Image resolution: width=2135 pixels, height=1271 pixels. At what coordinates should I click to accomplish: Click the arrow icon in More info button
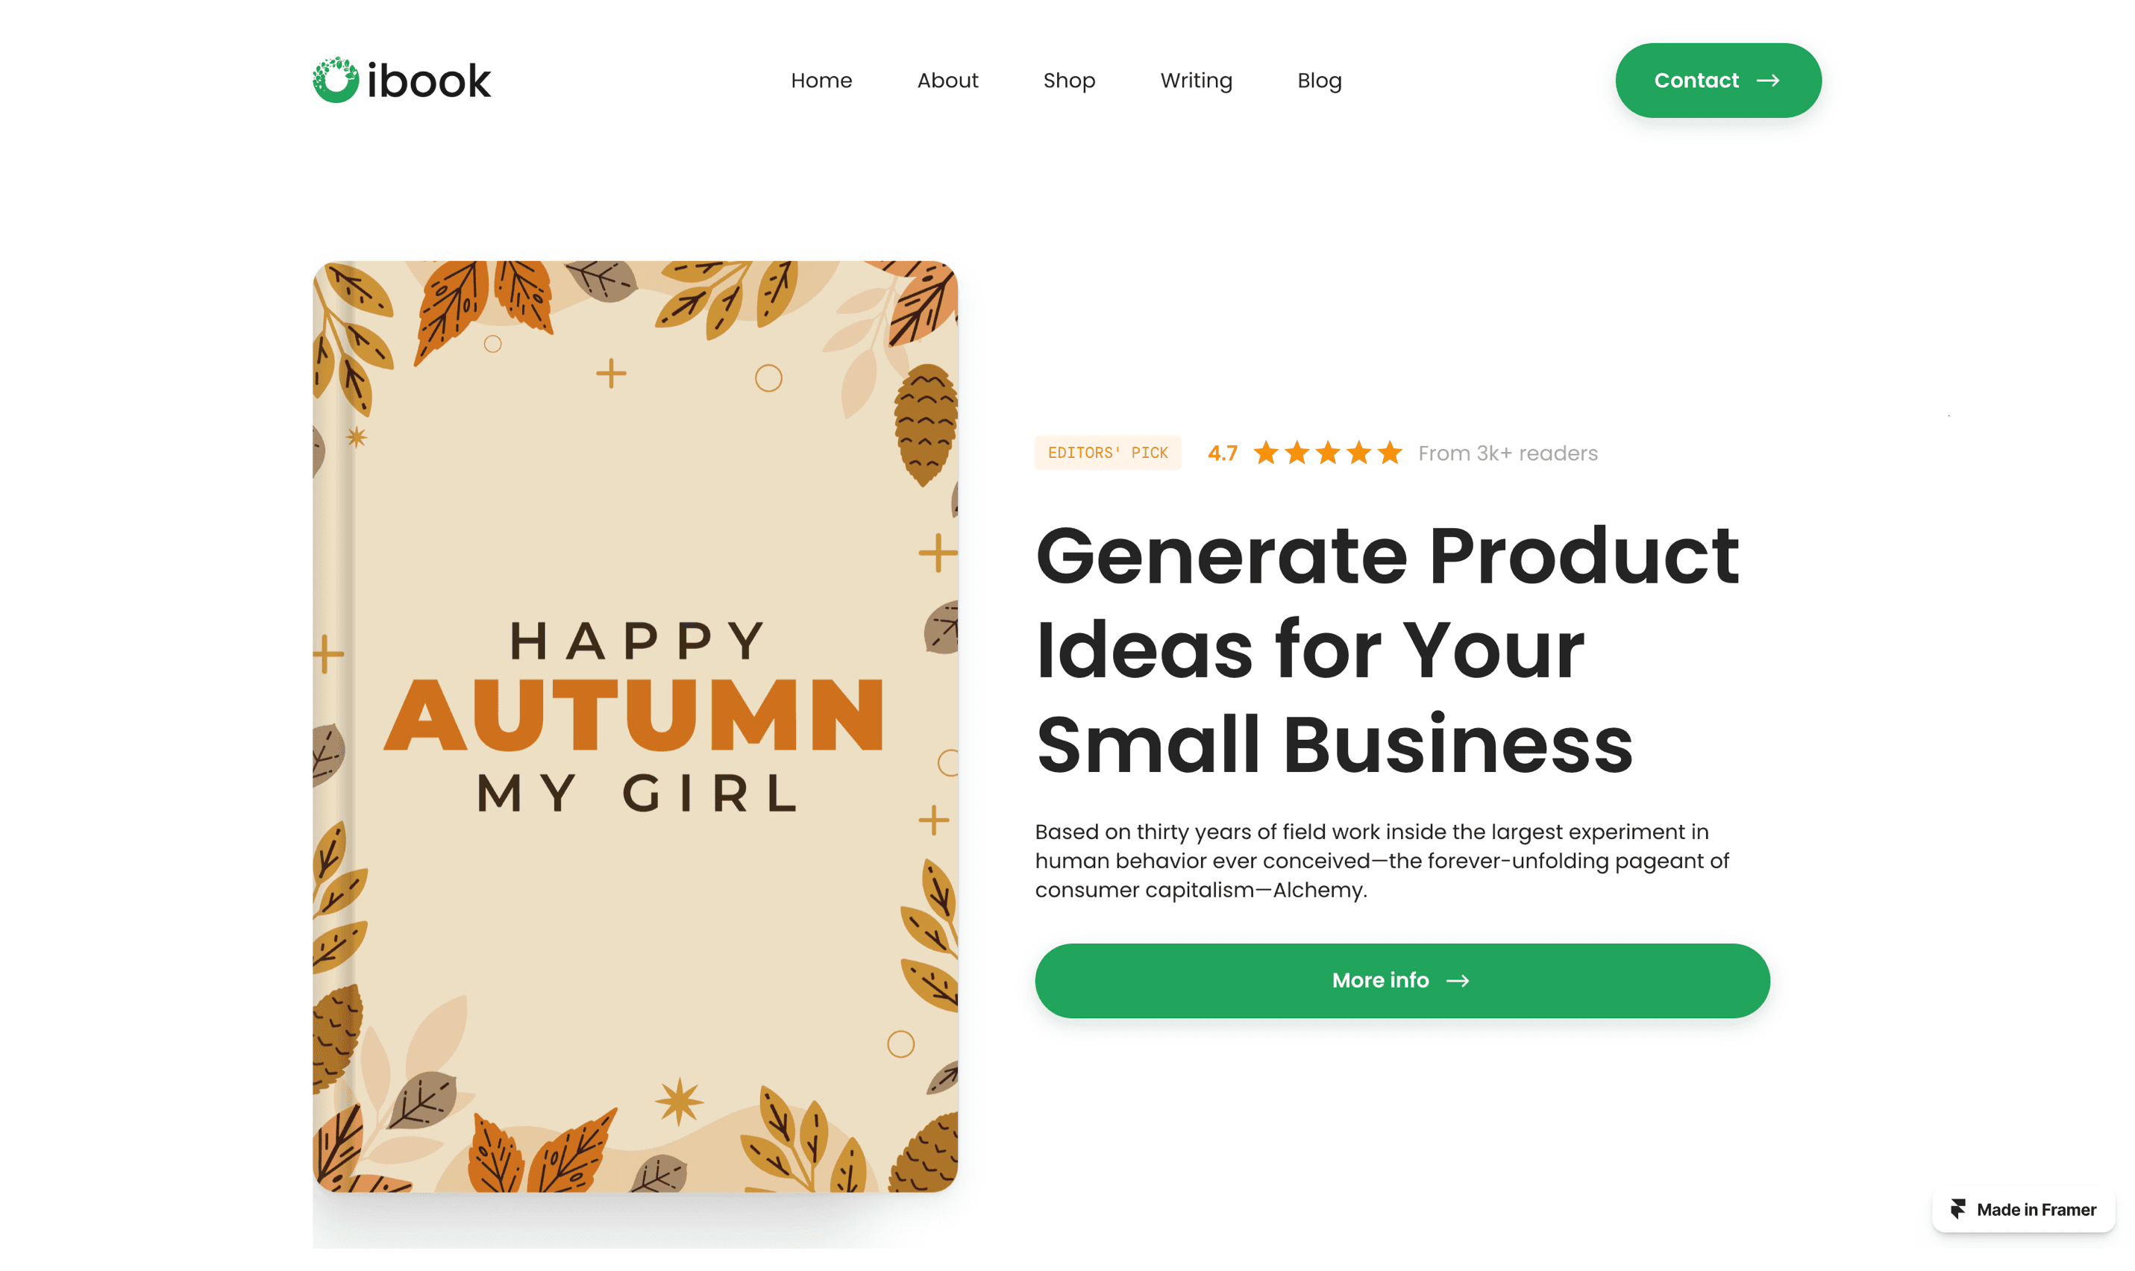tap(1458, 981)
